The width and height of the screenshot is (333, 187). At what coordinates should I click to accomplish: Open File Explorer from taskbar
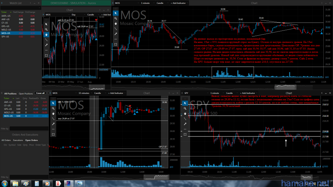15,184
